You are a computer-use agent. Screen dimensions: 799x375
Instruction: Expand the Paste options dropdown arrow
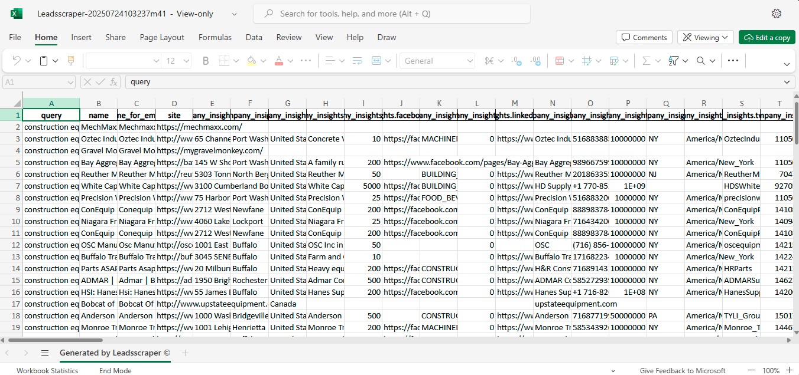coord(55,61)
